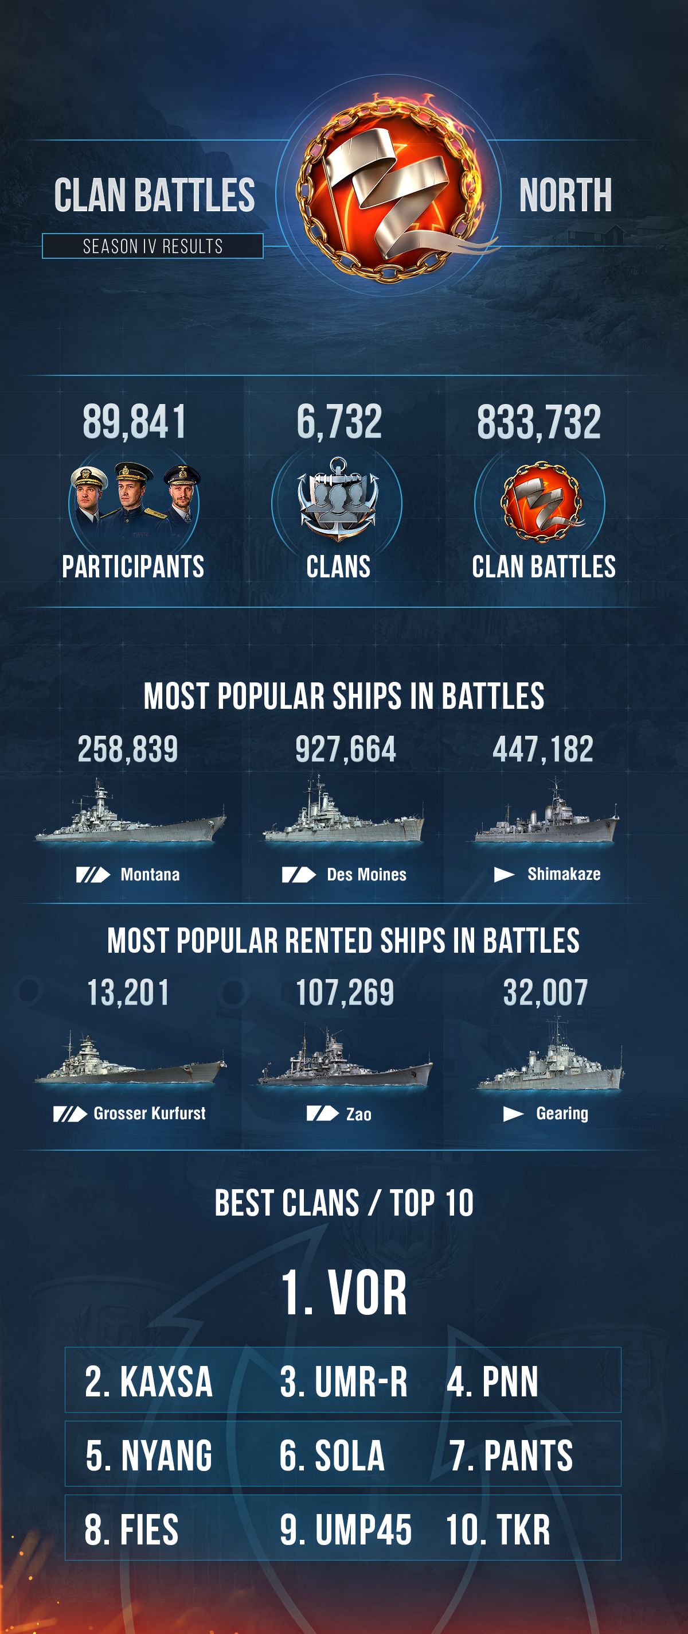
Task: Select the Zao rented ship image
Action: [x=345, y=1055]
